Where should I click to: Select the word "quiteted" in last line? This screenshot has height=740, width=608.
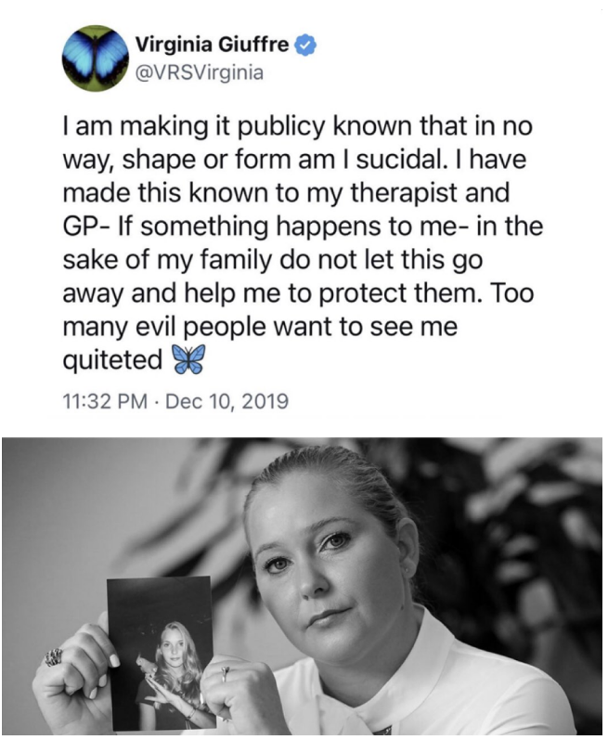click(x=112, y=360)
